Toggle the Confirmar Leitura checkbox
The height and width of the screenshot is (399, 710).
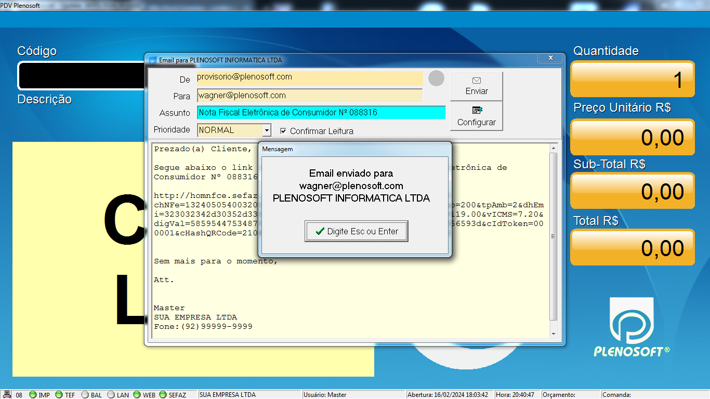[x=283, y=131]
